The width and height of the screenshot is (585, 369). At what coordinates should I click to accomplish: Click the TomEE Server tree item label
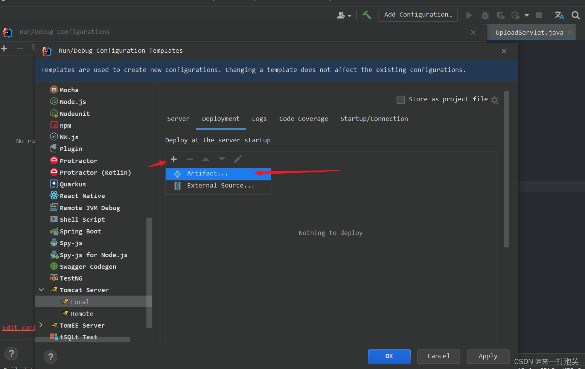pos(82,325)
